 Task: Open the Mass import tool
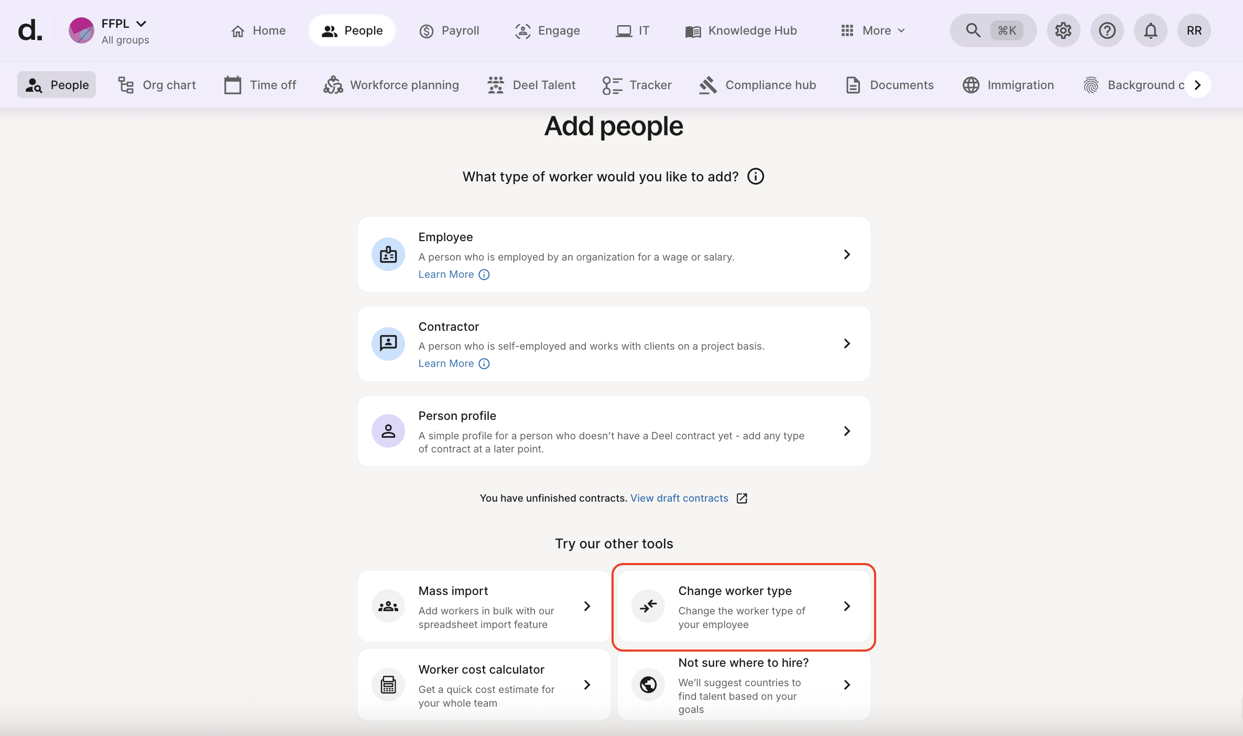pyautogui.click(x=484, y=606)
